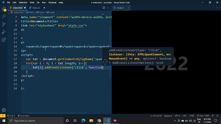The image size is (221, 124).
Task: Open the Action Center notification icon
Action: [x=215, y=121]
